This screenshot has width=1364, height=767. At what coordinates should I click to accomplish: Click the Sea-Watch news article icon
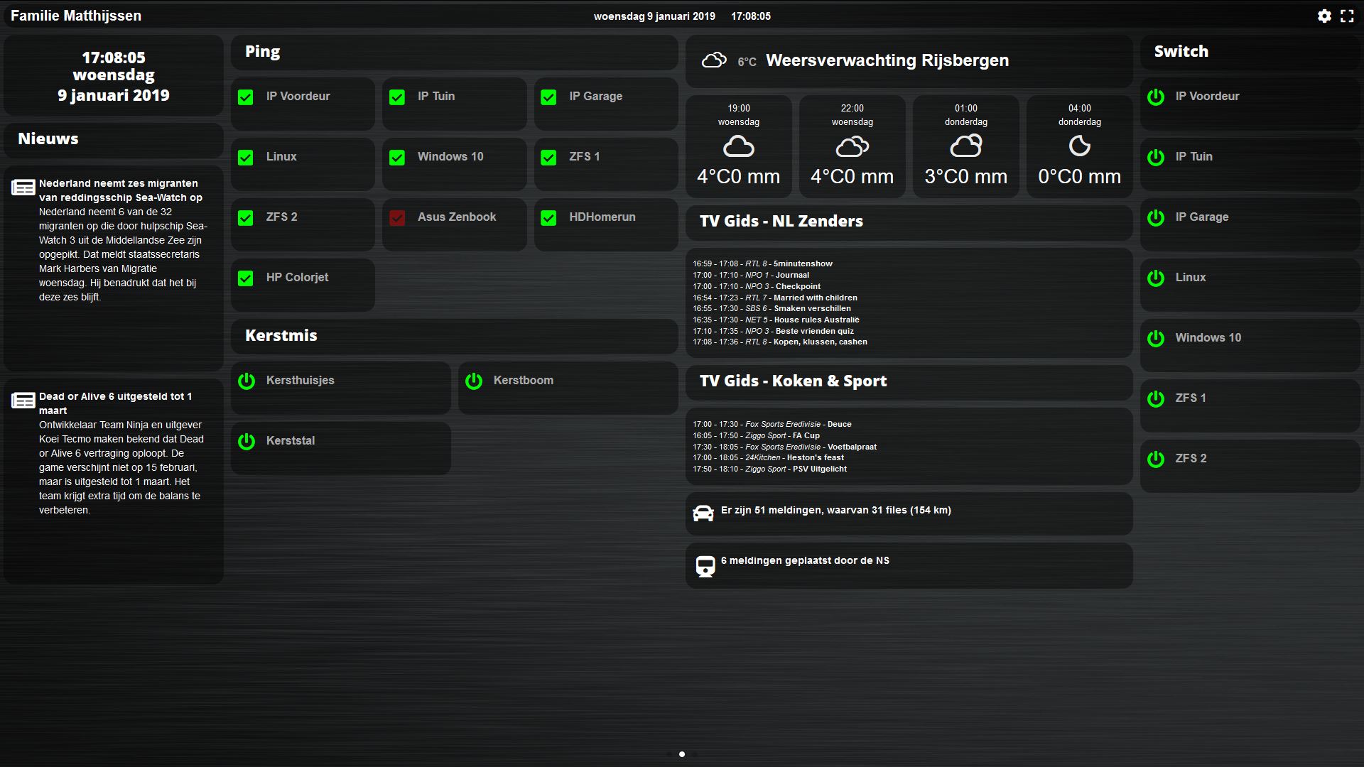point(23,187)
